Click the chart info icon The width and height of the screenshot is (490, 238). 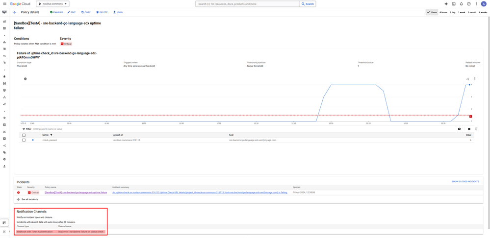[x=26, y=79]
